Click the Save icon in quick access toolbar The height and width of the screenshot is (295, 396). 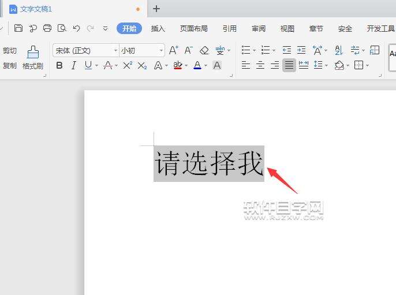(x=18, y=28)
